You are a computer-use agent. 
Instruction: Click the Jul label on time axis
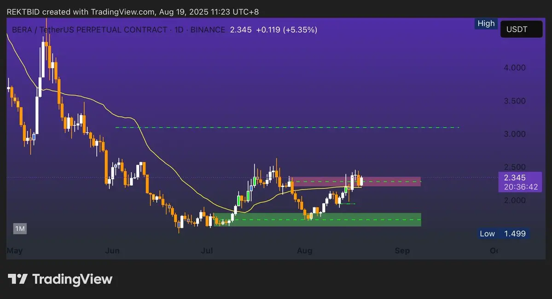tap(207, 251)
